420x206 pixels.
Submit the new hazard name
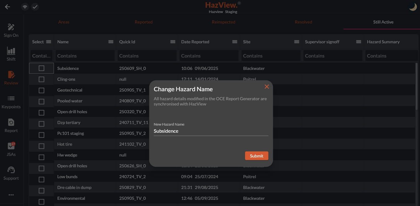pyautogui.click(x=256, y=156)
